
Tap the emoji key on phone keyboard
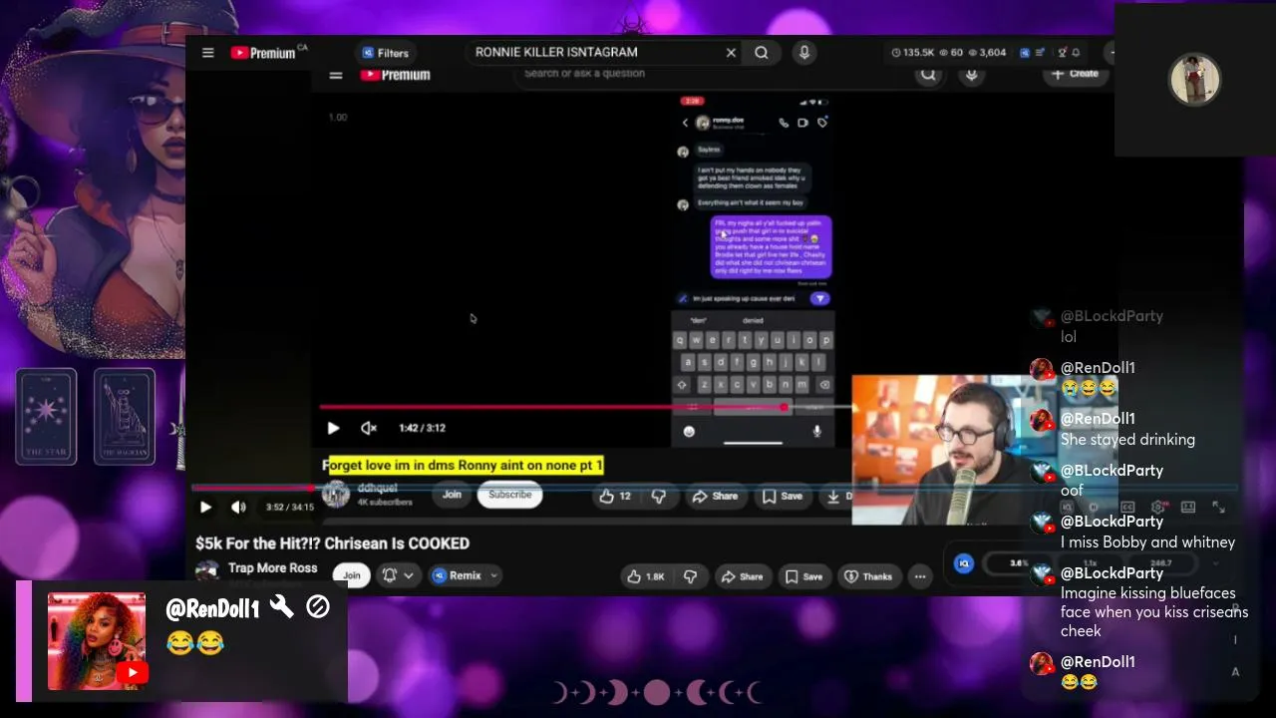688,431
